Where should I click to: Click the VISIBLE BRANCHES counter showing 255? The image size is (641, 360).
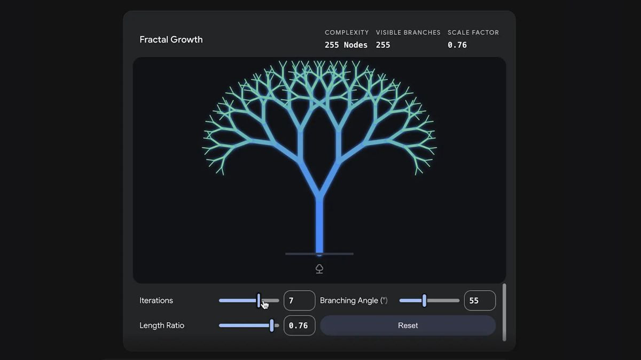pos(383,45)
